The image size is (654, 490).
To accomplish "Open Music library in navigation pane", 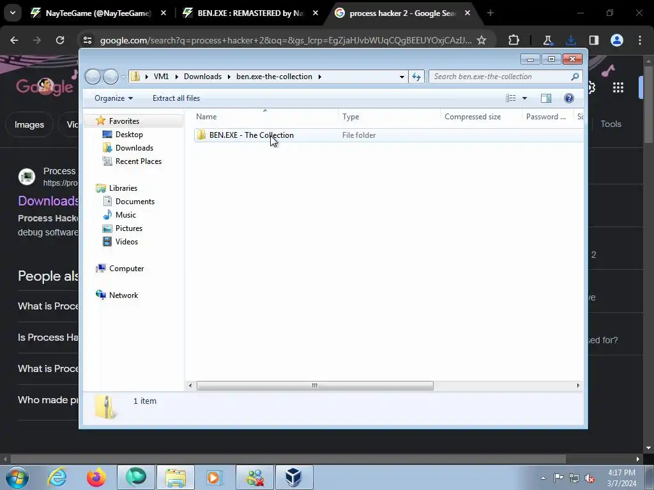I will 126,215.
